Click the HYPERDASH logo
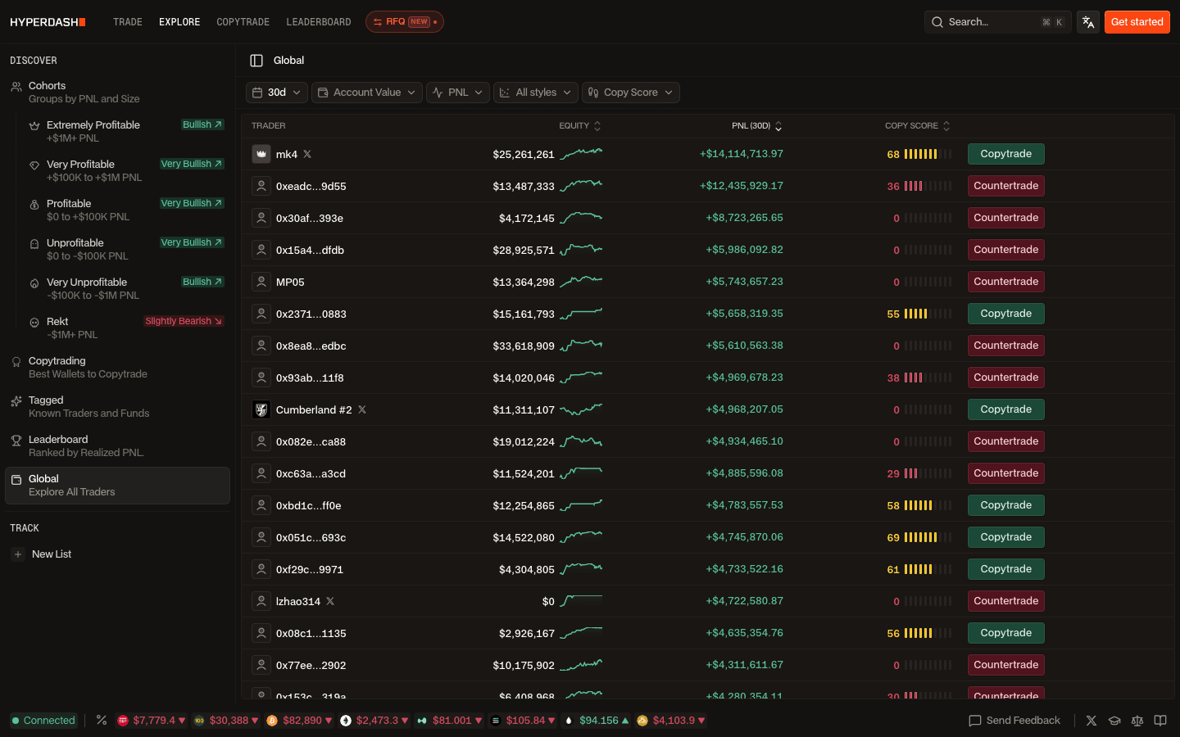Screen dimensions: 1180x737 pyautogui.click(x=48, y=22)
